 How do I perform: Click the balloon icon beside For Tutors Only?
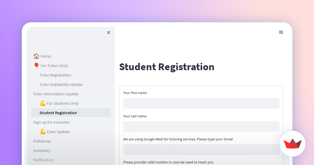click(37, 65)
